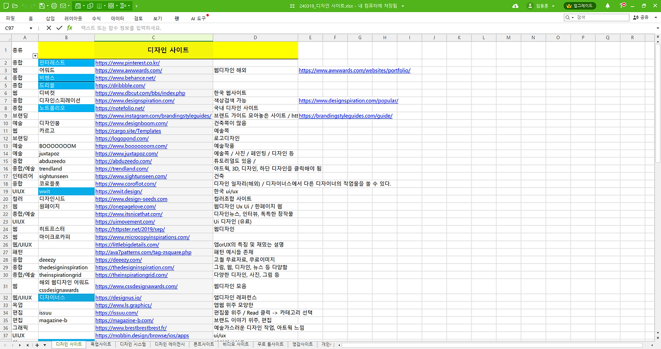Open the 삽입 ribbon tab
The image size is (661, 349).
point(50,18)
